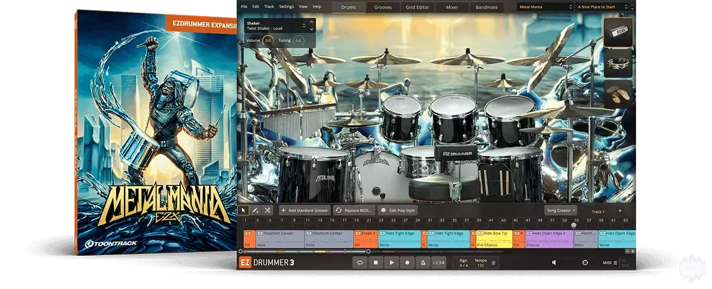
Task: Select the Track 1 label
Action: [598, 211]
